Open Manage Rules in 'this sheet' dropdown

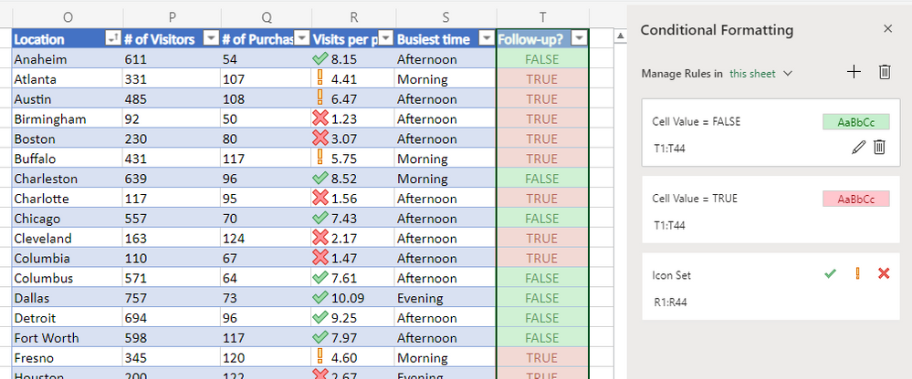(761, 74)
